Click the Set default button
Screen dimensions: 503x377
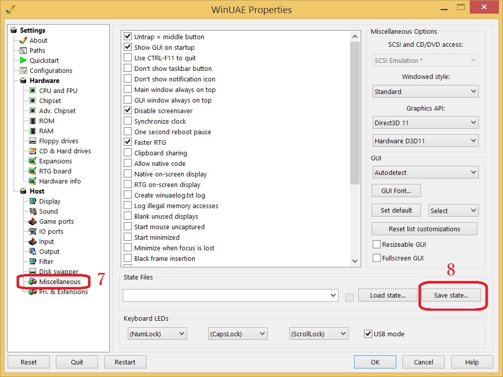coord(396,210)
